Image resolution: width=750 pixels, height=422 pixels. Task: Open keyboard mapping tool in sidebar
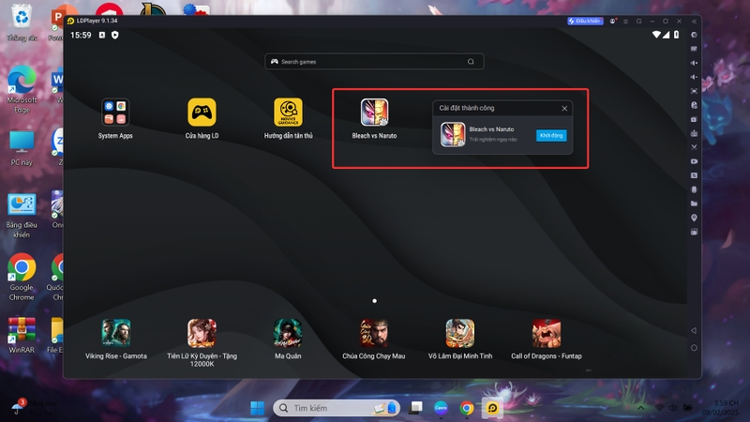(694, 49)
